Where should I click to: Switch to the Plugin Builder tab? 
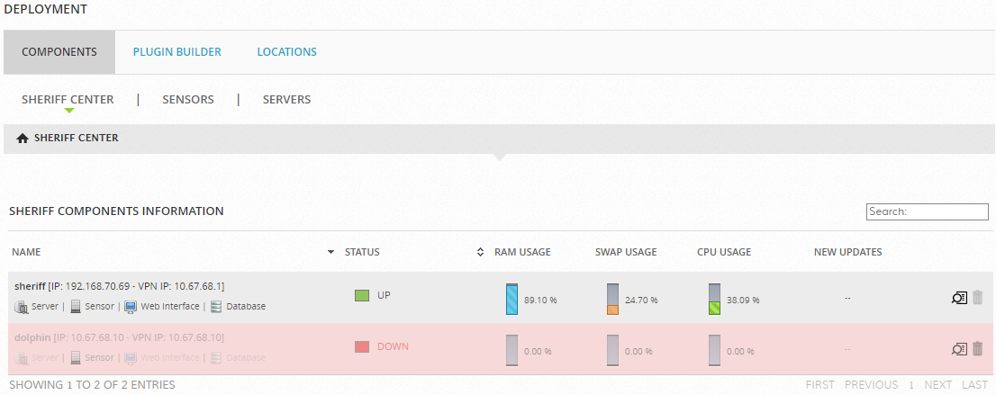point(177,52)
